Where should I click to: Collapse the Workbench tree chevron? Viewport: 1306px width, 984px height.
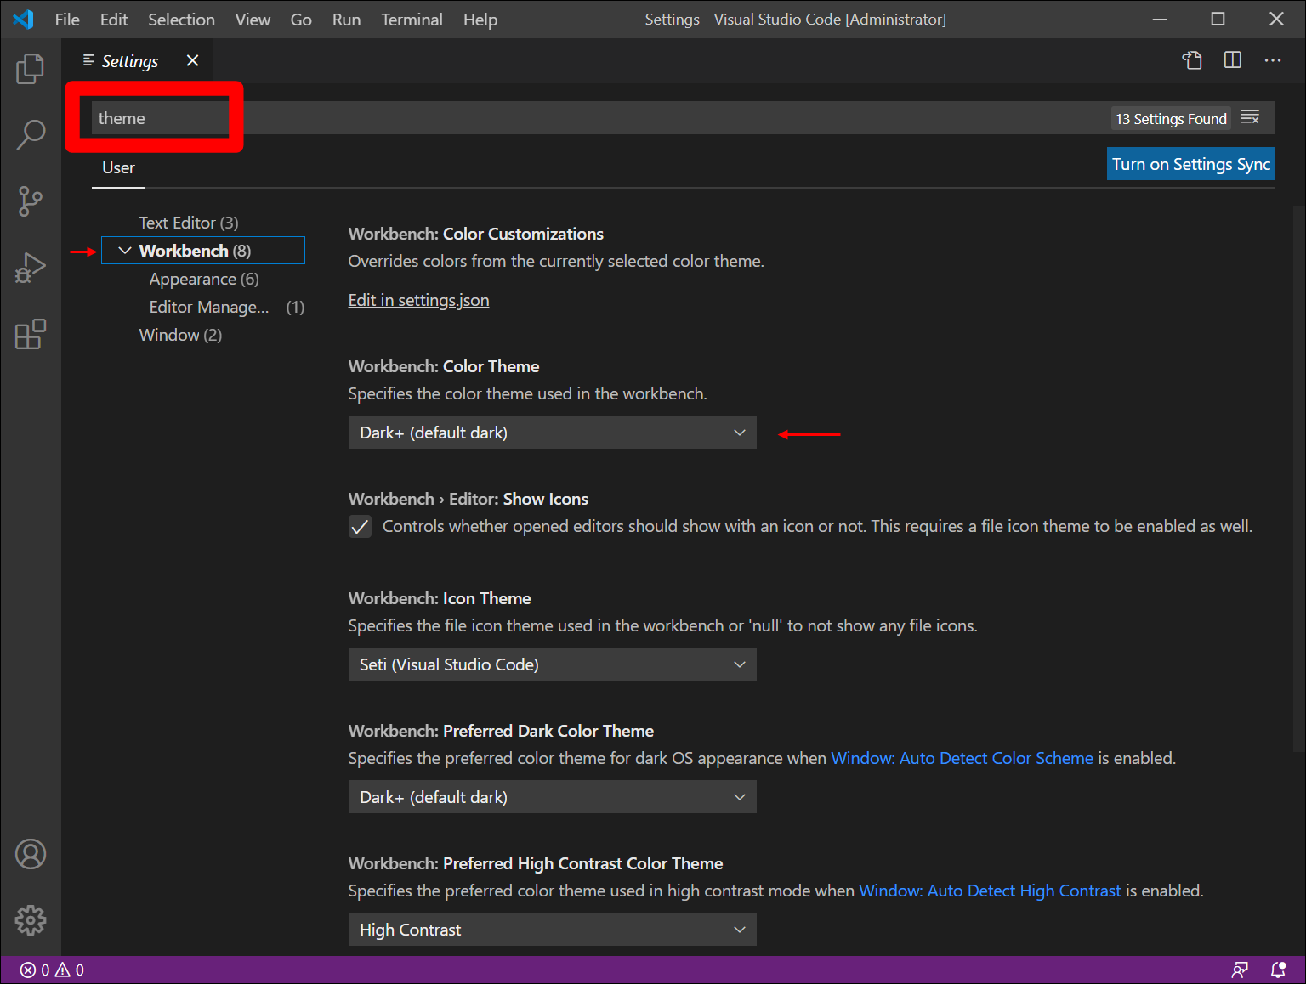point(125,251)
